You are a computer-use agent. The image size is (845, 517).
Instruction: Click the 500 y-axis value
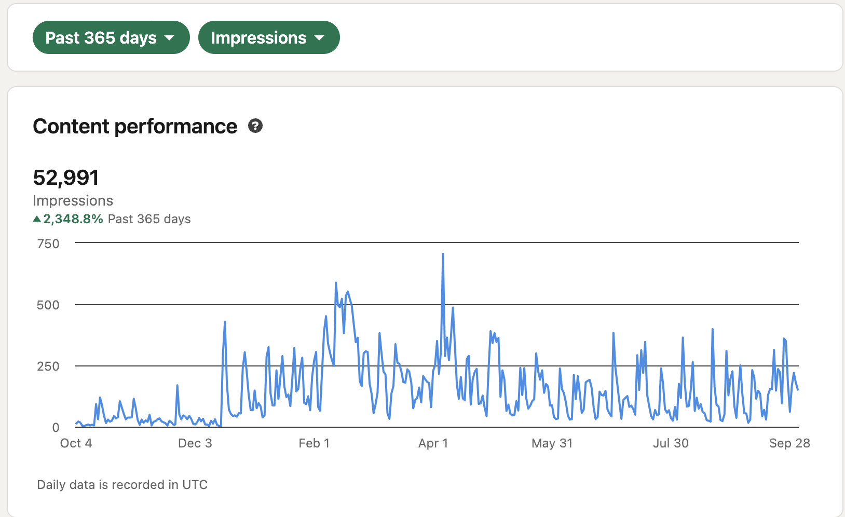point(48,305)
